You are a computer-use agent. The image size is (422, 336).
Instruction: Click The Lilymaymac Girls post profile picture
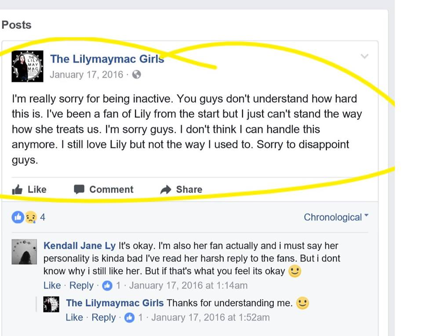click(x=27, y=66)
